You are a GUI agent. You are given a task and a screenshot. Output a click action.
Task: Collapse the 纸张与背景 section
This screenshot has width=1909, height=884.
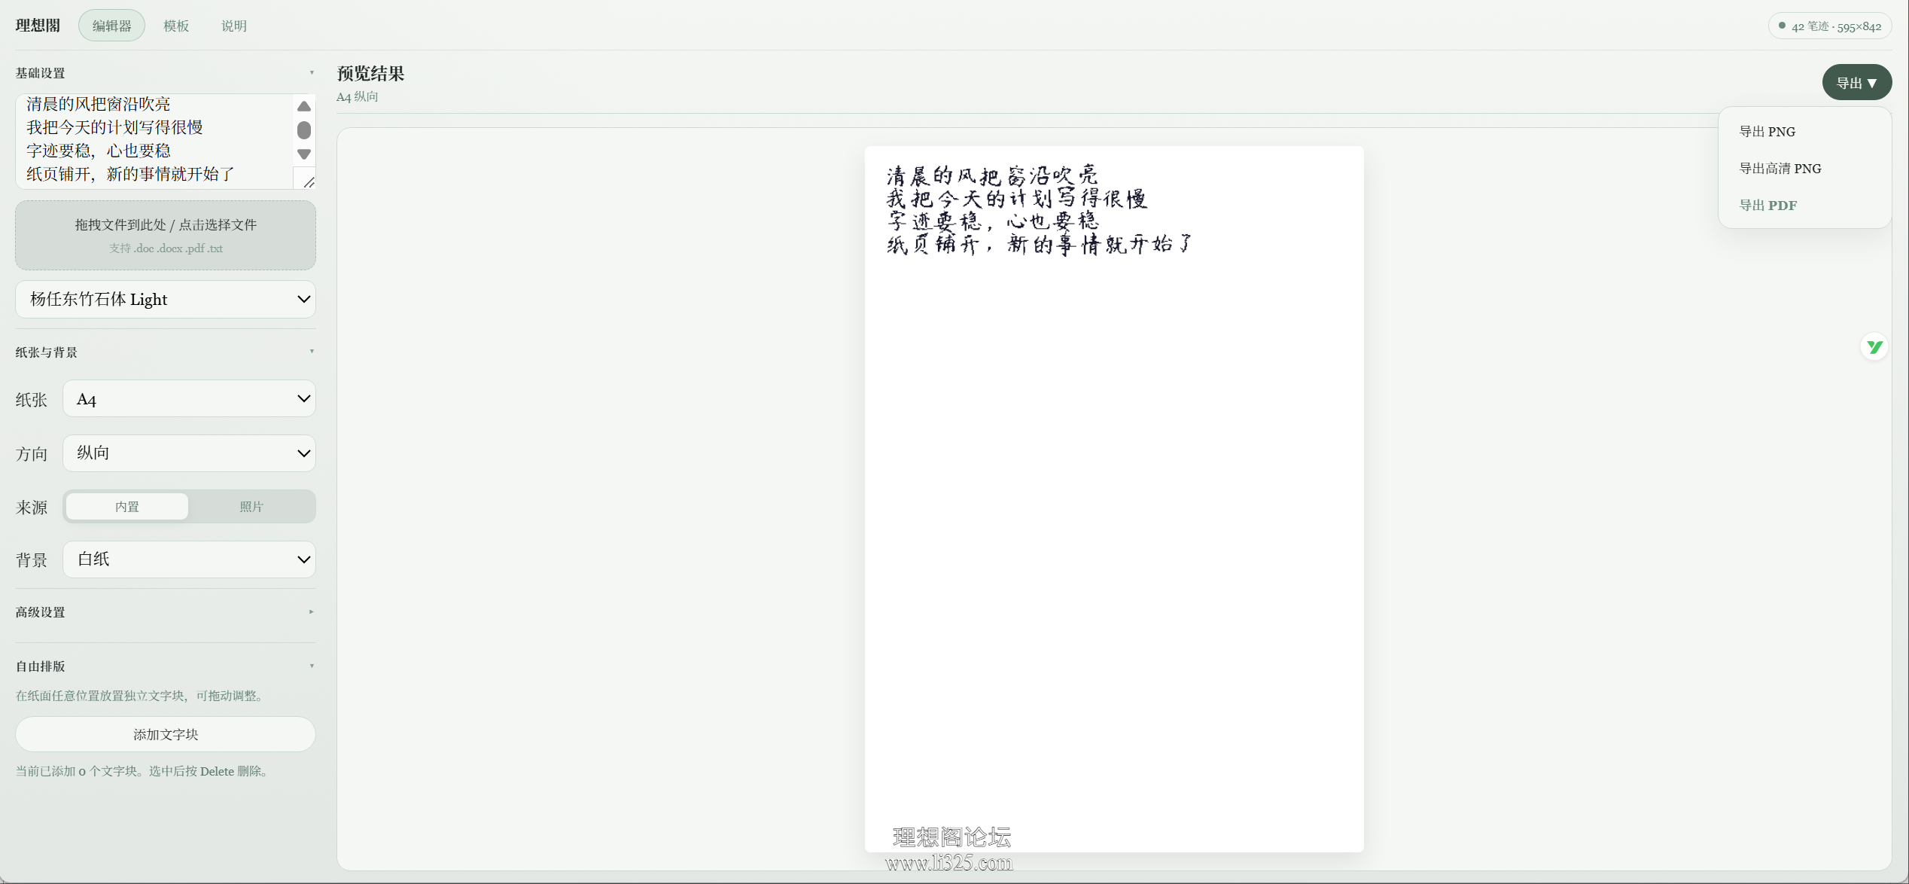(165, 352)
